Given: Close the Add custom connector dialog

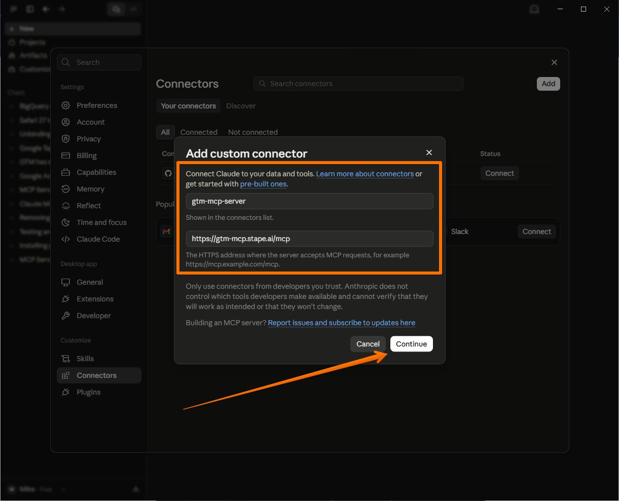Looking at the screenshot, I should (429, 152).
